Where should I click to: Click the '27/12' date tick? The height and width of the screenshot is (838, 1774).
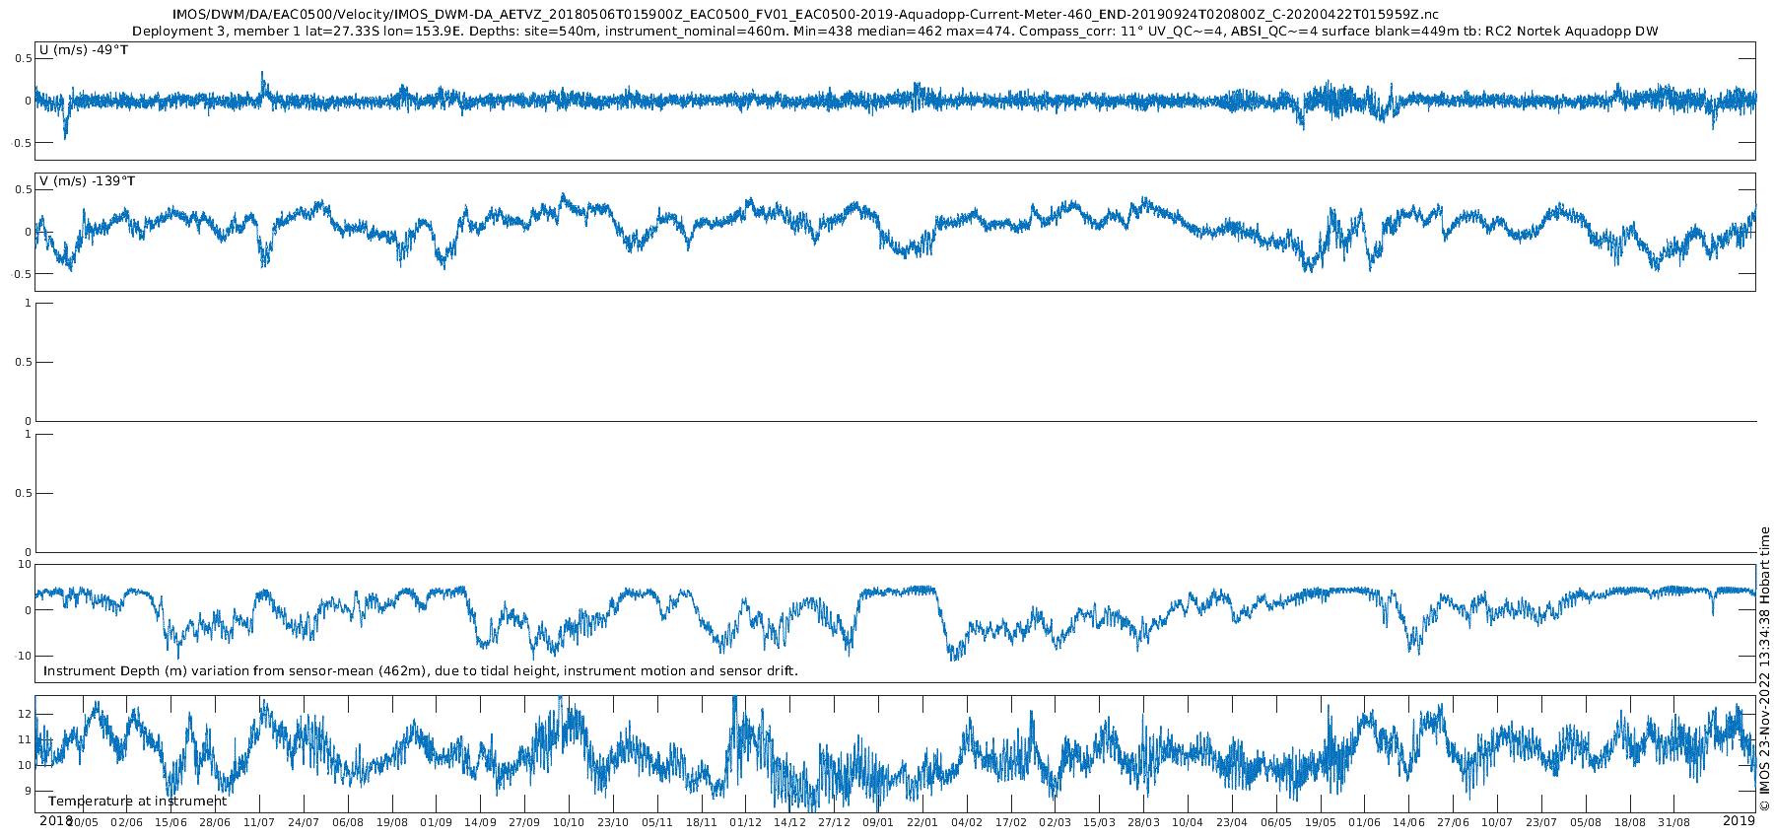click(835, 823)
